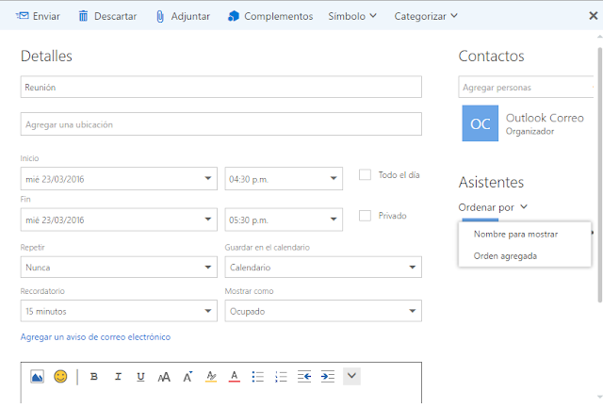Viewport: 603px width, 407px height.
Task: Open the Guardar en el calendario dropdown
Action: point(323,267)
